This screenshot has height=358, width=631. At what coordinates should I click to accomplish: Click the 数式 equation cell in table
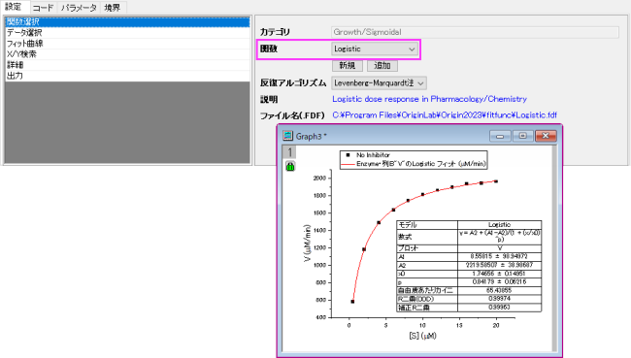(499, 236)
